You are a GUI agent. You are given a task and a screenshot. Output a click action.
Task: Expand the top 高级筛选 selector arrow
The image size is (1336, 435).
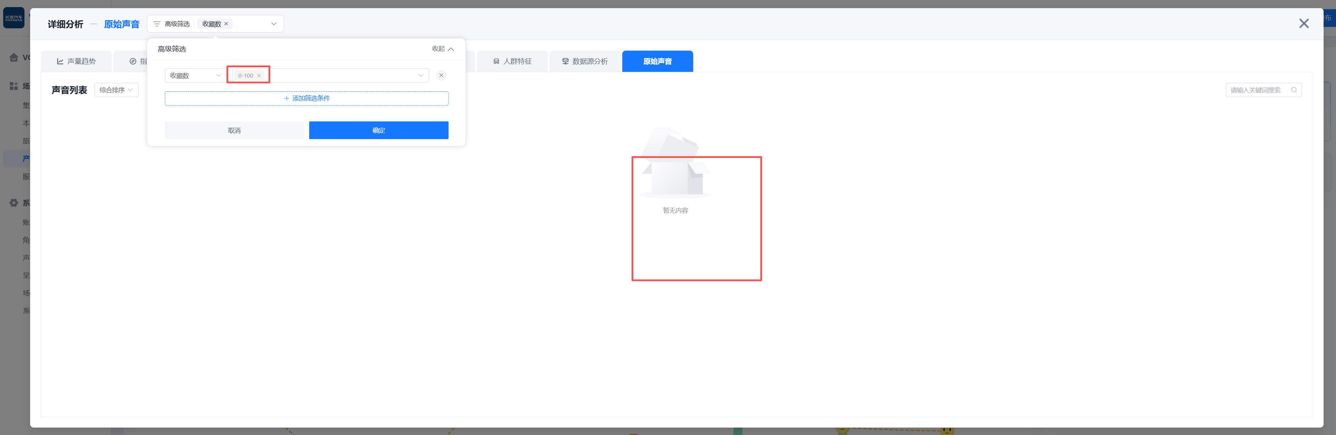coord(274,24)
